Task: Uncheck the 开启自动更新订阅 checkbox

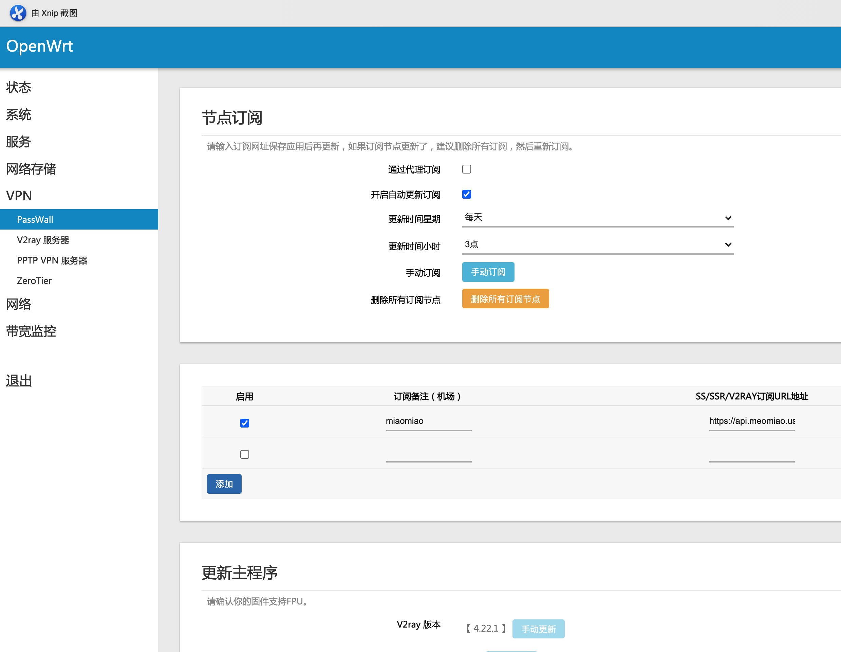Action: pos(466,194)
